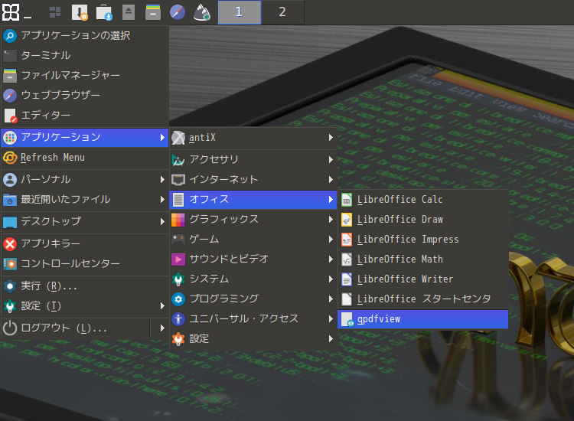Switch to workspace 1
574x421 pixels.
[240, 12]
